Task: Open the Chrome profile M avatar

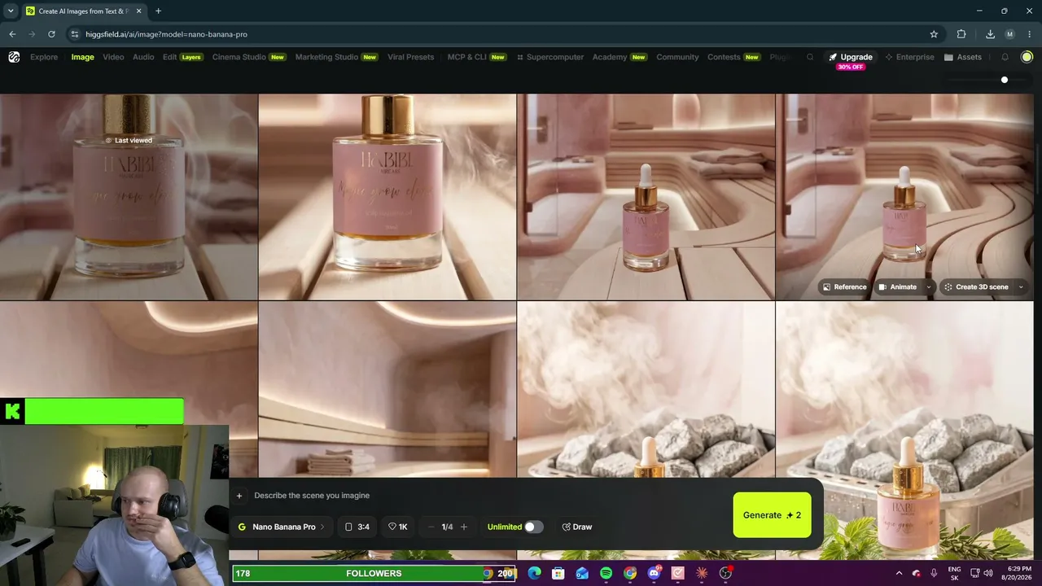Action: click(x=1009, y=34)
